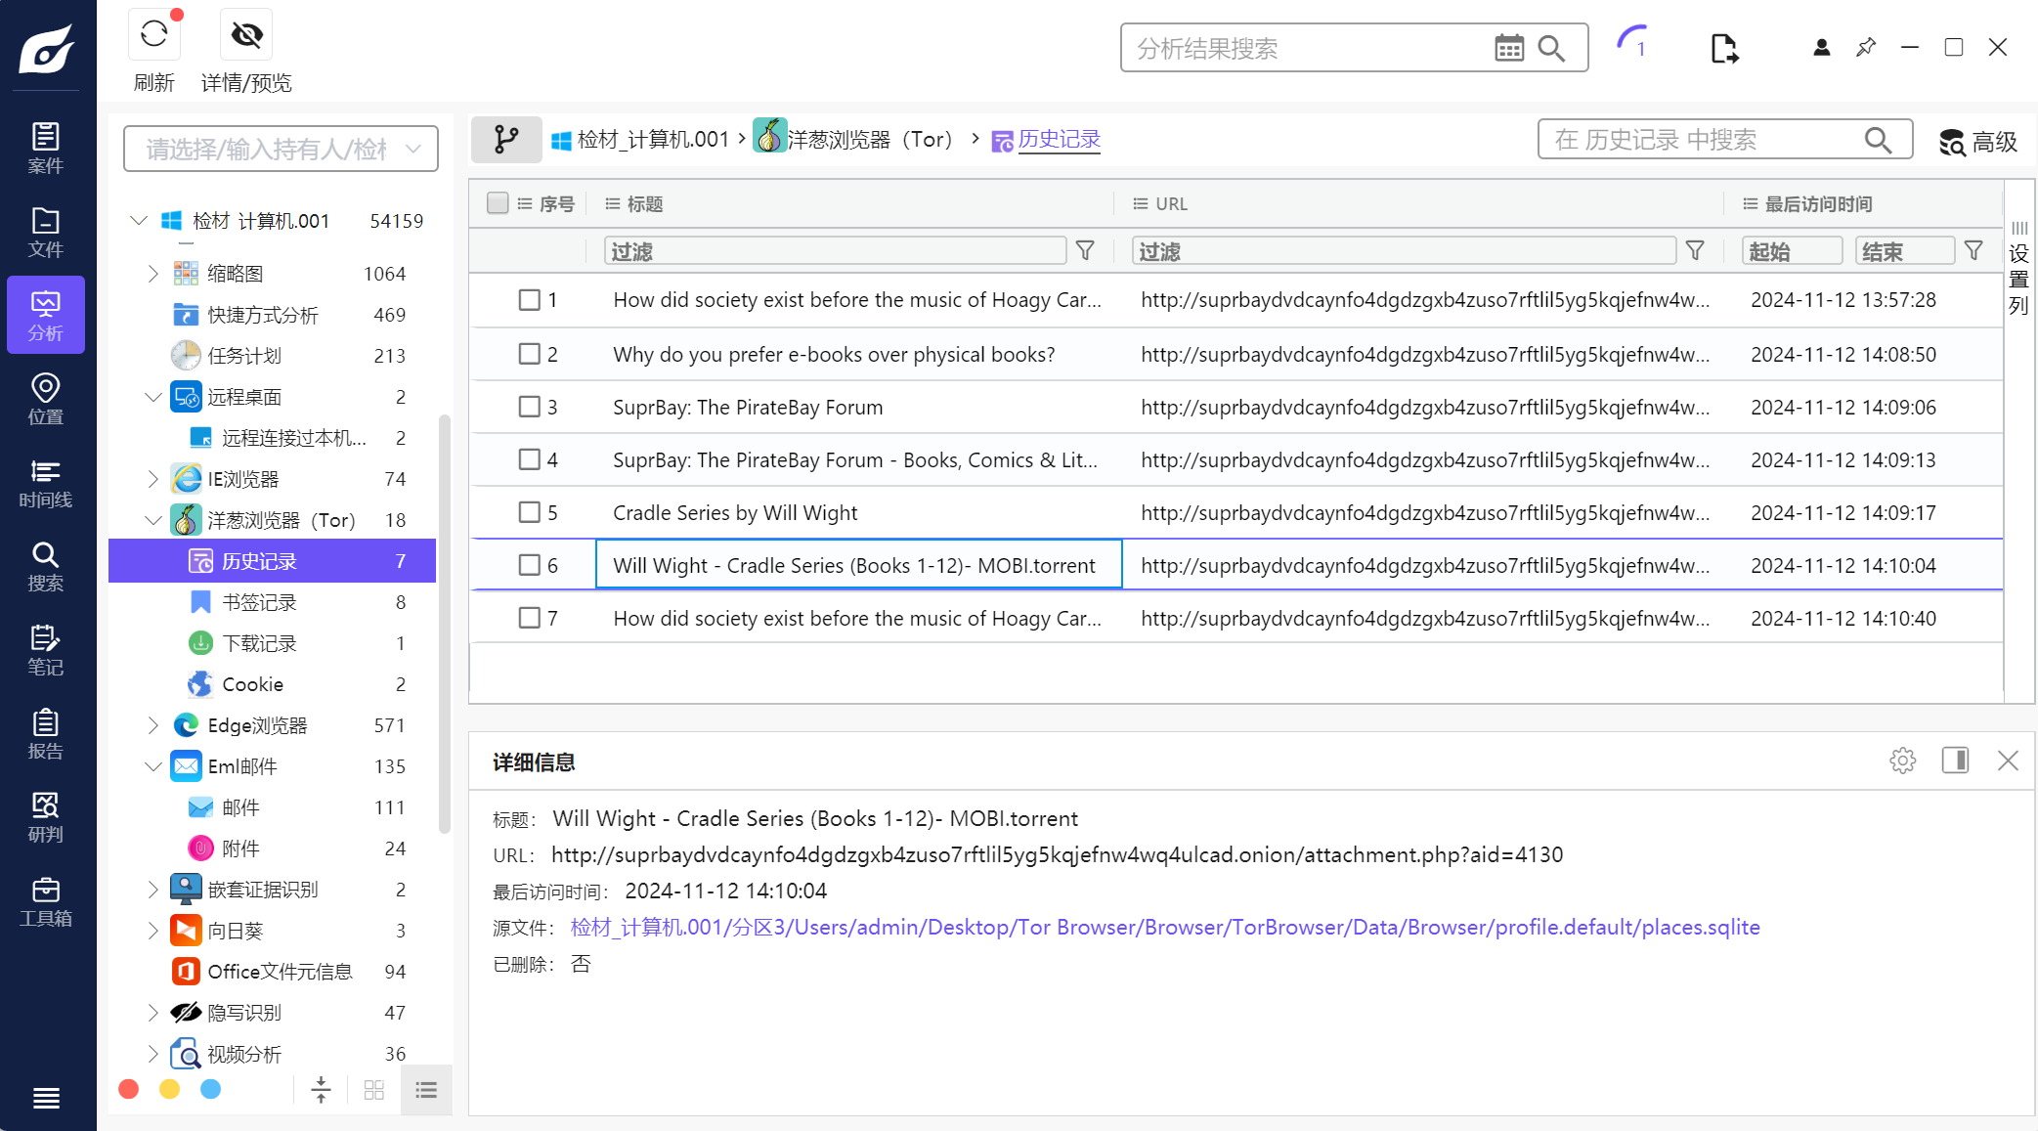Screen dimensions: 2038x1131
Task: Open the 请选择/输入持有人 dropdown
Action: coord(281,149)
